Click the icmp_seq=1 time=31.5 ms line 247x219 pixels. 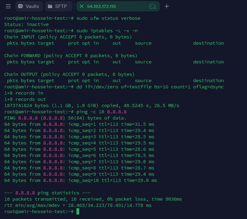pos(79,124)
